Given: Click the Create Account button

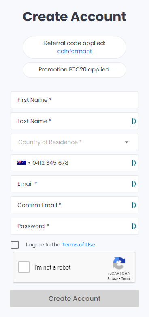Looking at the screenshot, I should pos(74,299).
